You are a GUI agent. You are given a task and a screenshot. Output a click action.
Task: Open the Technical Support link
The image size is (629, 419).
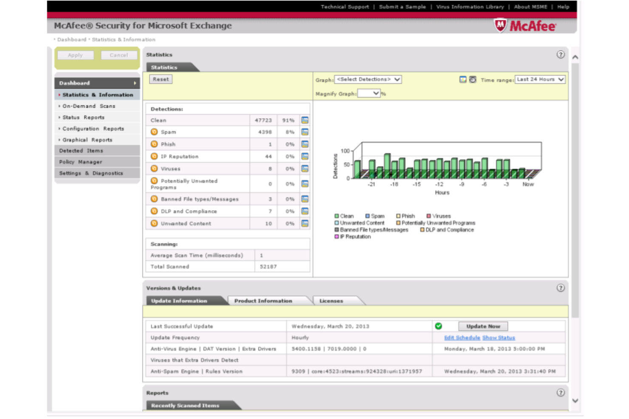(x=345, y=7)
